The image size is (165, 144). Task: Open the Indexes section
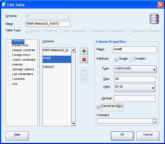point(17,64)
